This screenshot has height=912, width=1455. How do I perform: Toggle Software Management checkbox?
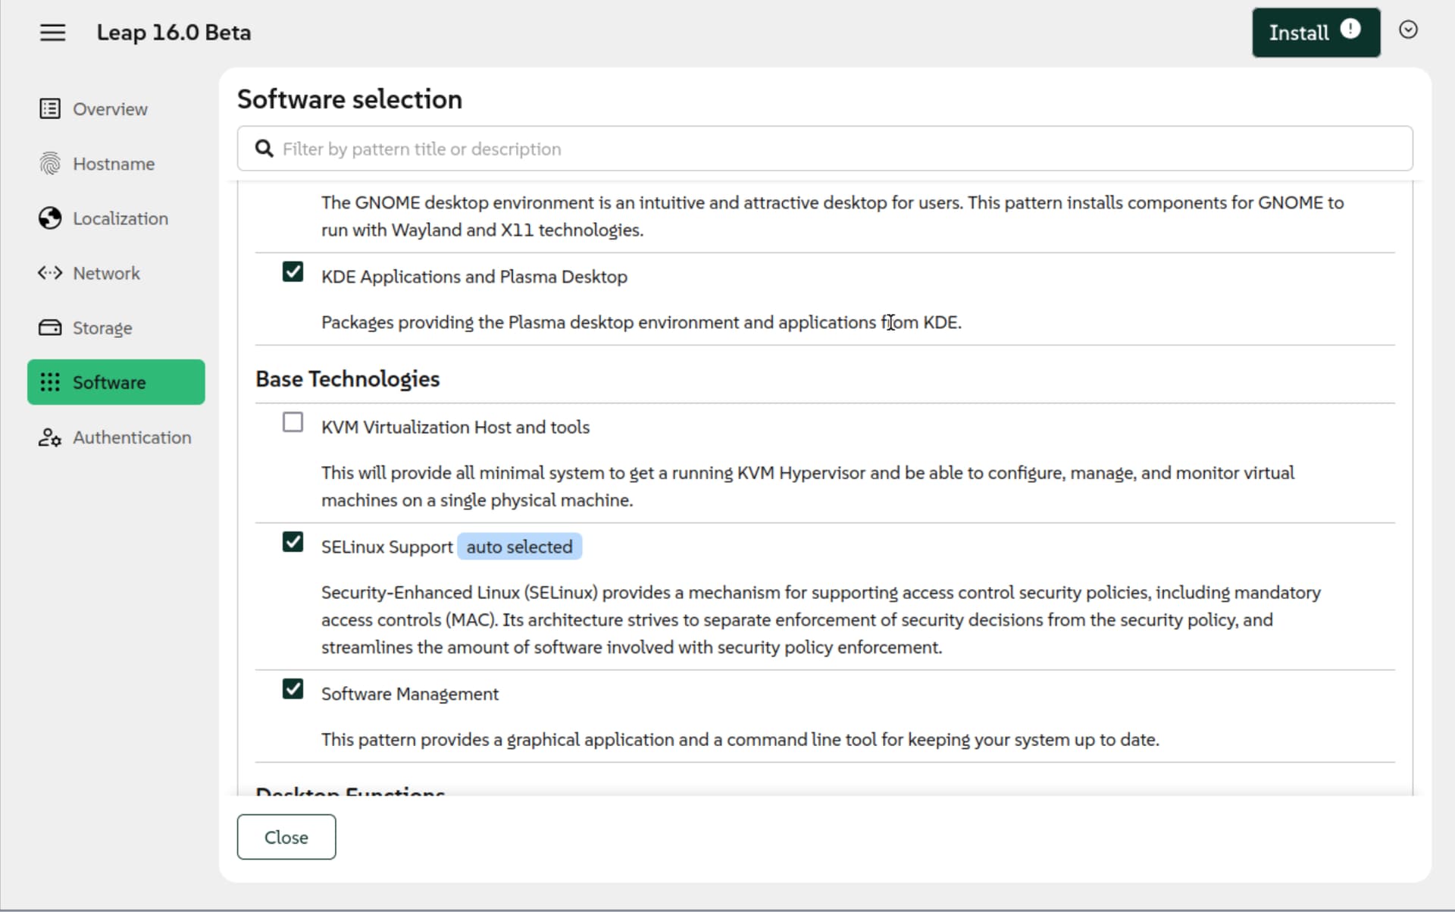[x=293, y=689]
